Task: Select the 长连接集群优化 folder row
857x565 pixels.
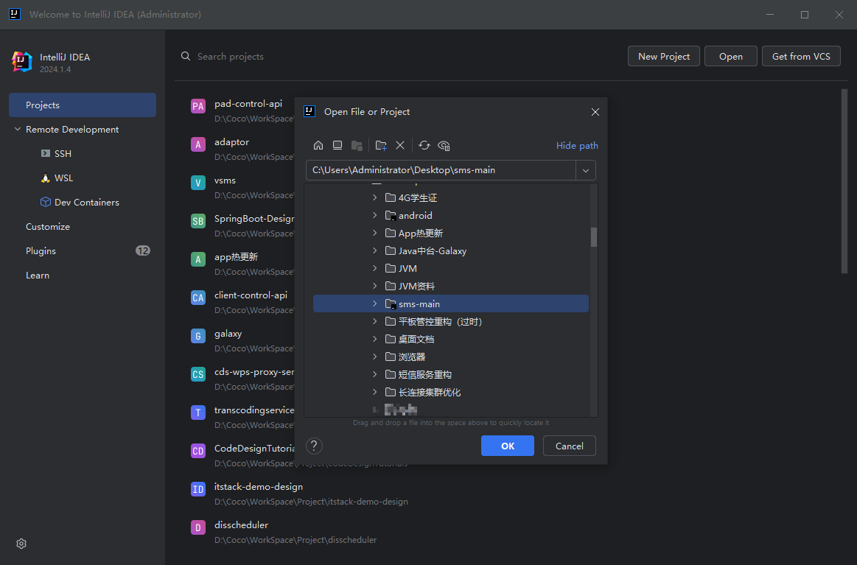Action: [451, 393]
